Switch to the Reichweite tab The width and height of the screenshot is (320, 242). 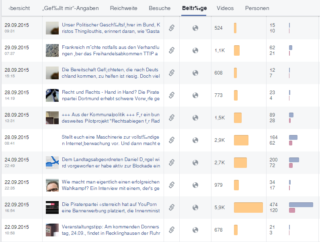(124, 8)
